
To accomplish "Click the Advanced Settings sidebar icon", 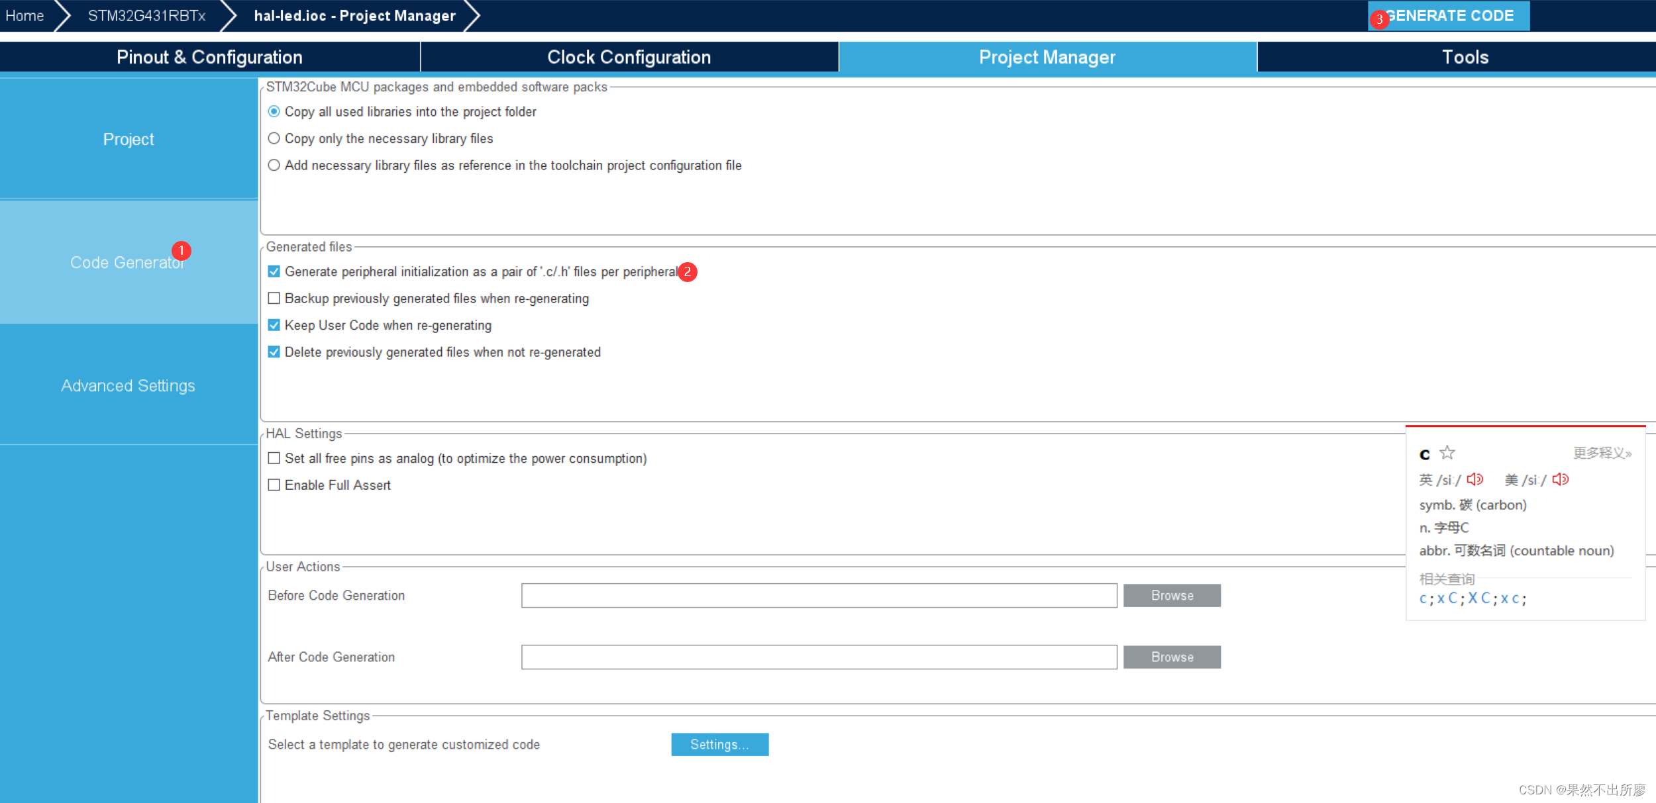I will pyautogui.click(x=126, y=385).
